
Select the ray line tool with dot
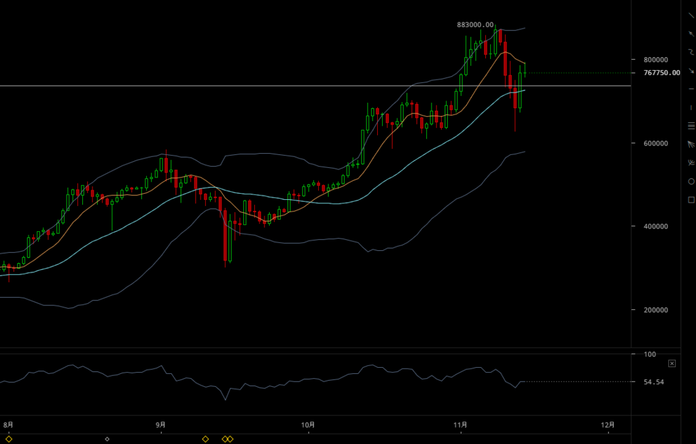pos(691,34)
